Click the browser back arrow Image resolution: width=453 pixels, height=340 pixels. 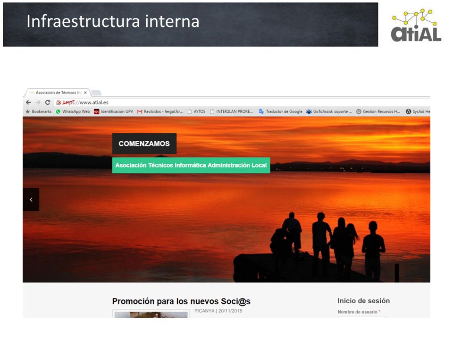click(28, 102)
